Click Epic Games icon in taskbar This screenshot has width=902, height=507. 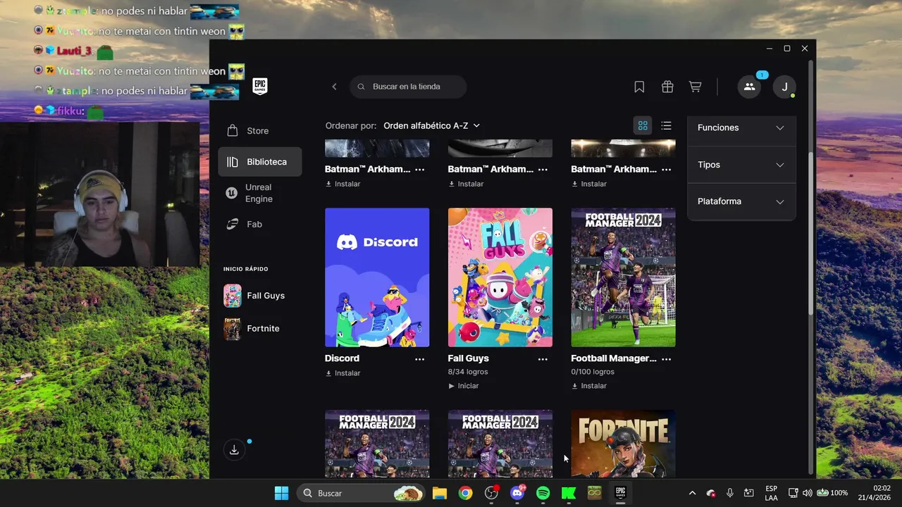(x=621, y=493)
